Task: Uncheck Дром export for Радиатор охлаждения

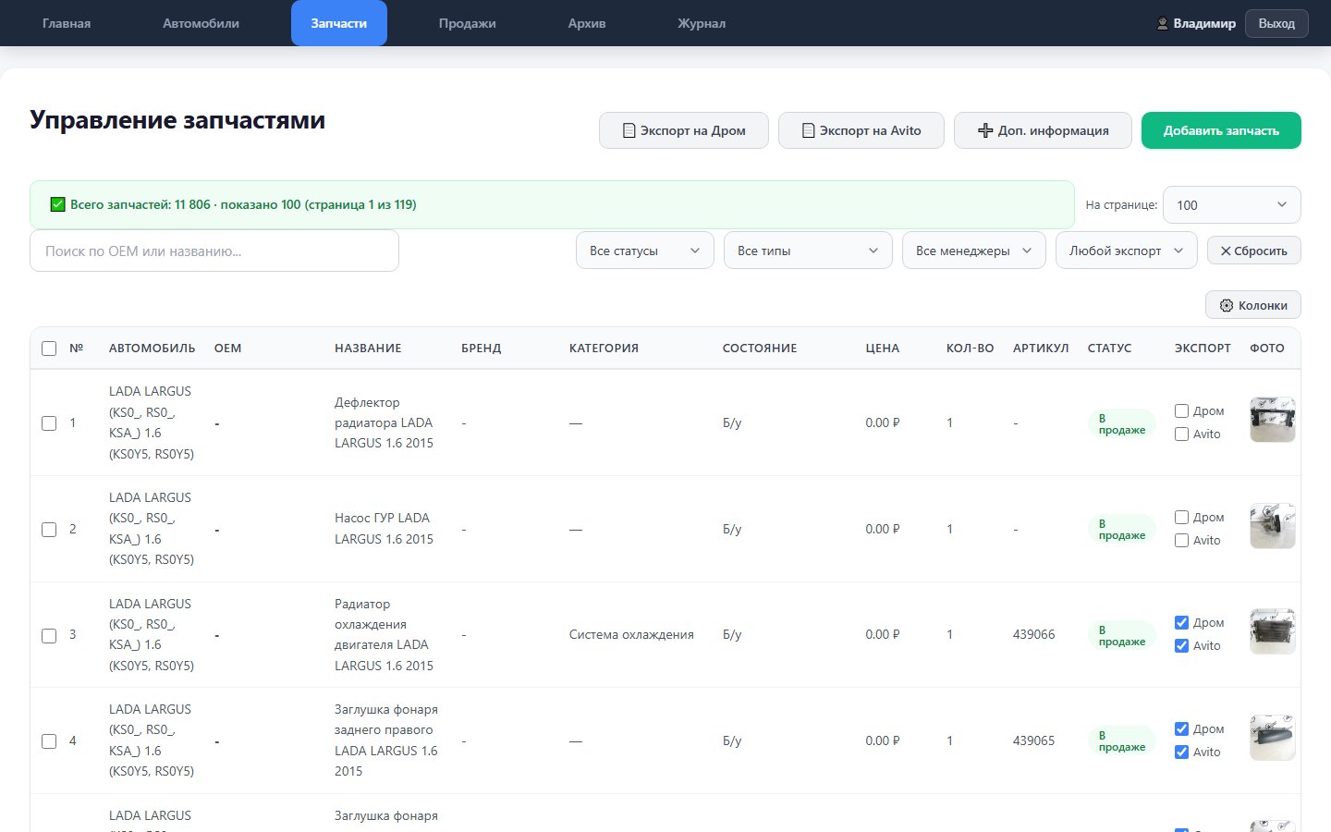Action: tap(1181, 622)
